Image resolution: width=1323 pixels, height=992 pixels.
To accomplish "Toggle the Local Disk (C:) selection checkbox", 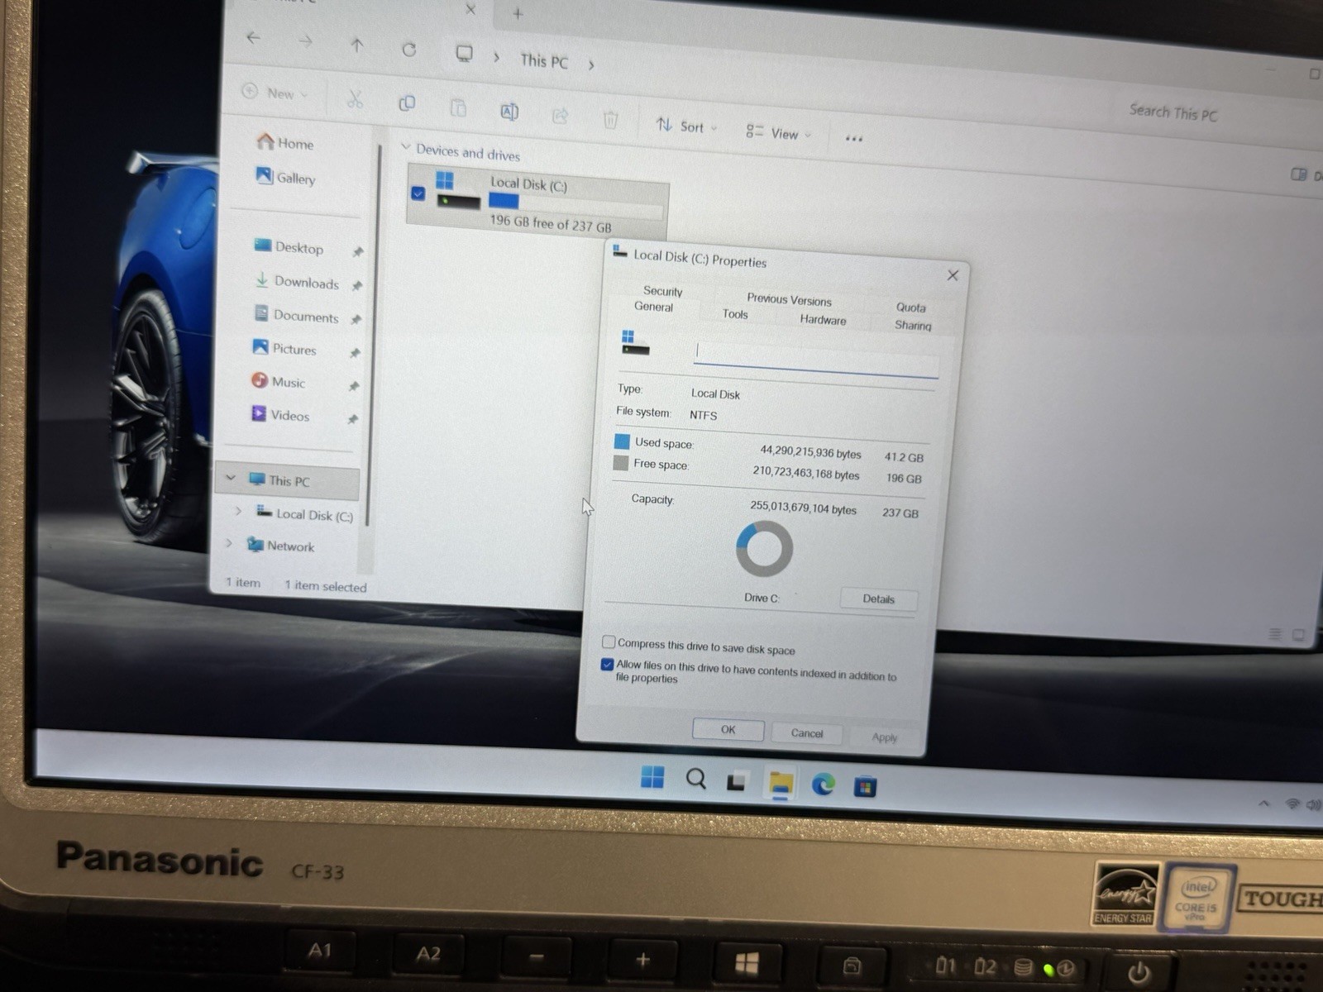I will [x=418, y=193].
